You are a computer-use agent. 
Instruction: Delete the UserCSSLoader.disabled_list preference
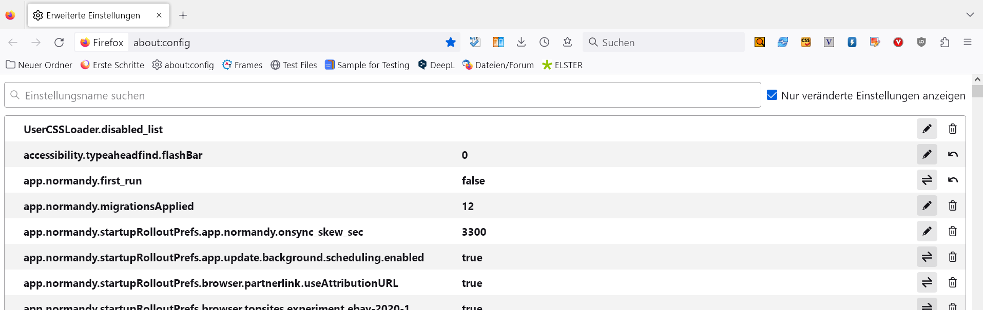953,129
